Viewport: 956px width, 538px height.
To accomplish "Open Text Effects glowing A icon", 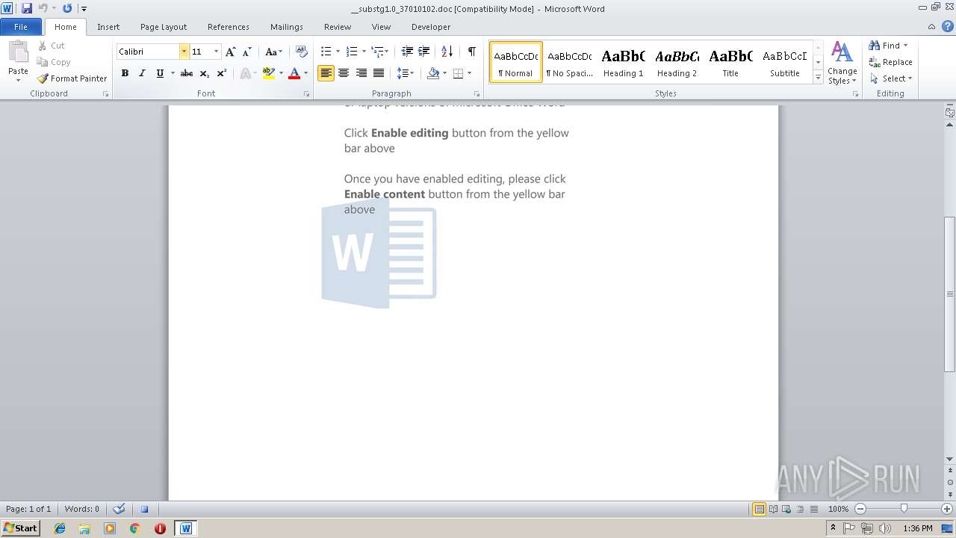I will click(245, 73).
